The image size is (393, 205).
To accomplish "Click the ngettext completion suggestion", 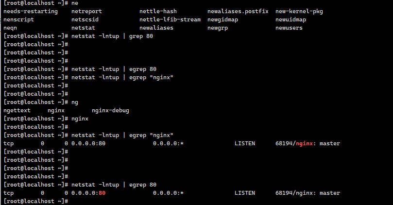I will coord(17,110).
